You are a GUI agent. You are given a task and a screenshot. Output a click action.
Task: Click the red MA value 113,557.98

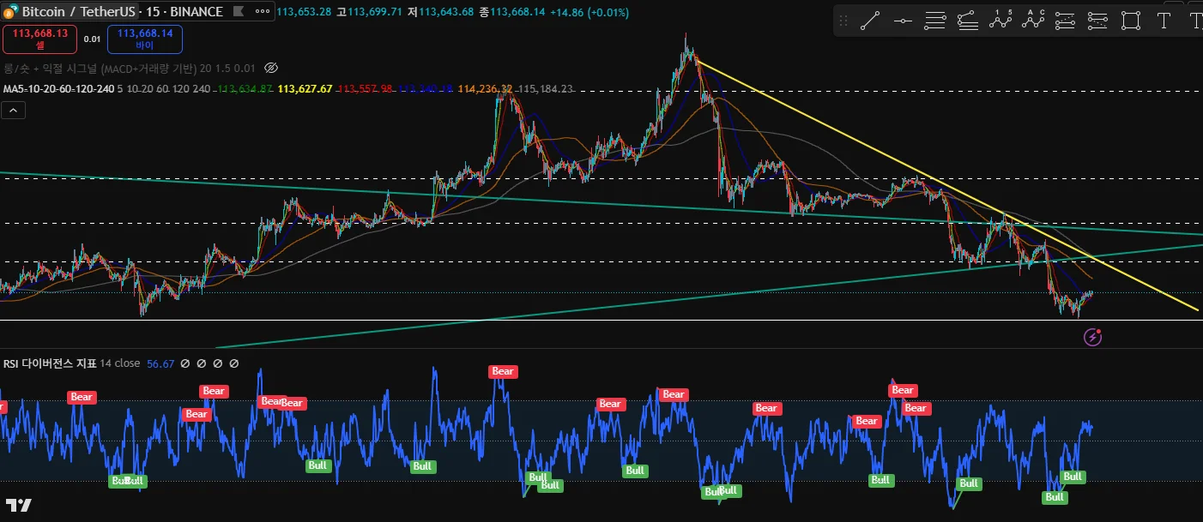pos(365,89)
